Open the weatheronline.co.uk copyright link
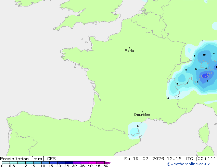The width and height of the screenshot is (217, 167). (188, 164)
